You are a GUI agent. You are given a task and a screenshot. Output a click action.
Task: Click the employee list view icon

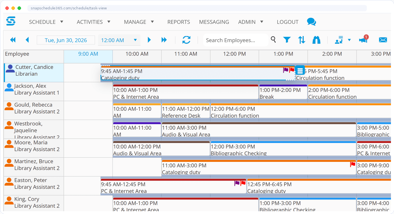click(x=339, y=40)
